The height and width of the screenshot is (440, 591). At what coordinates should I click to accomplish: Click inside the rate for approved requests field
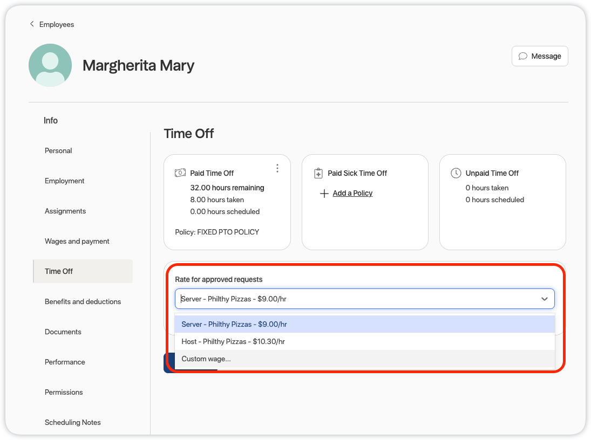356,299
